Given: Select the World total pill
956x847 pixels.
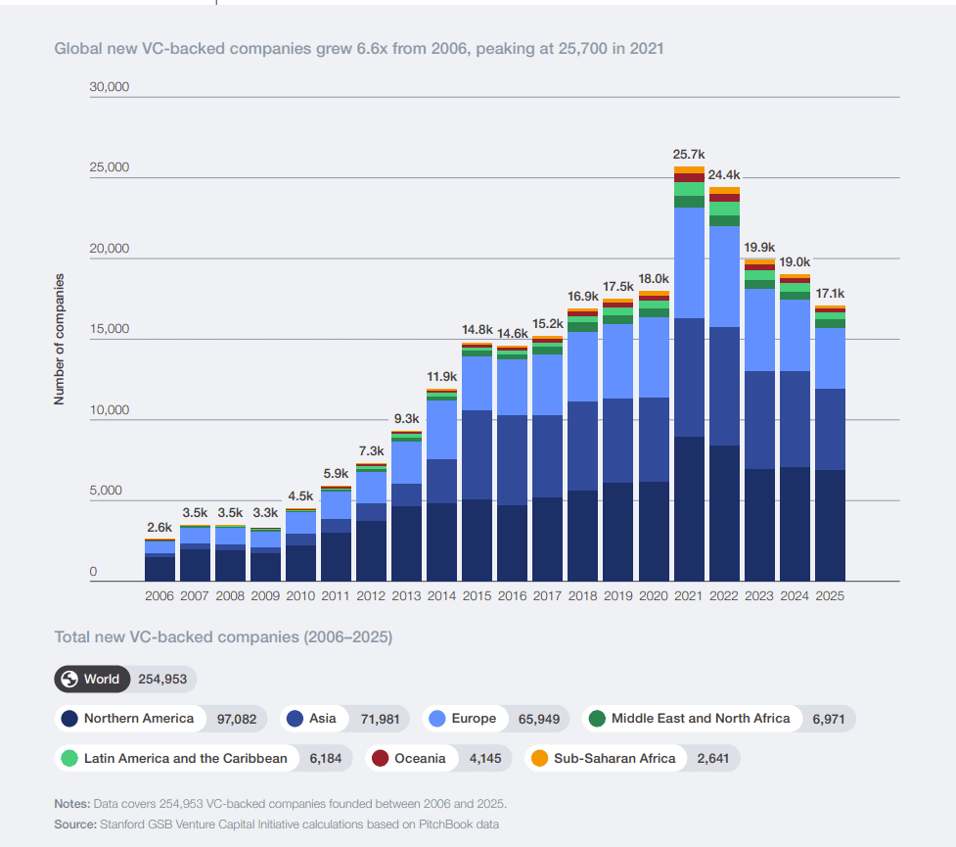Looking at the screenshot, I should pos(125,679).
